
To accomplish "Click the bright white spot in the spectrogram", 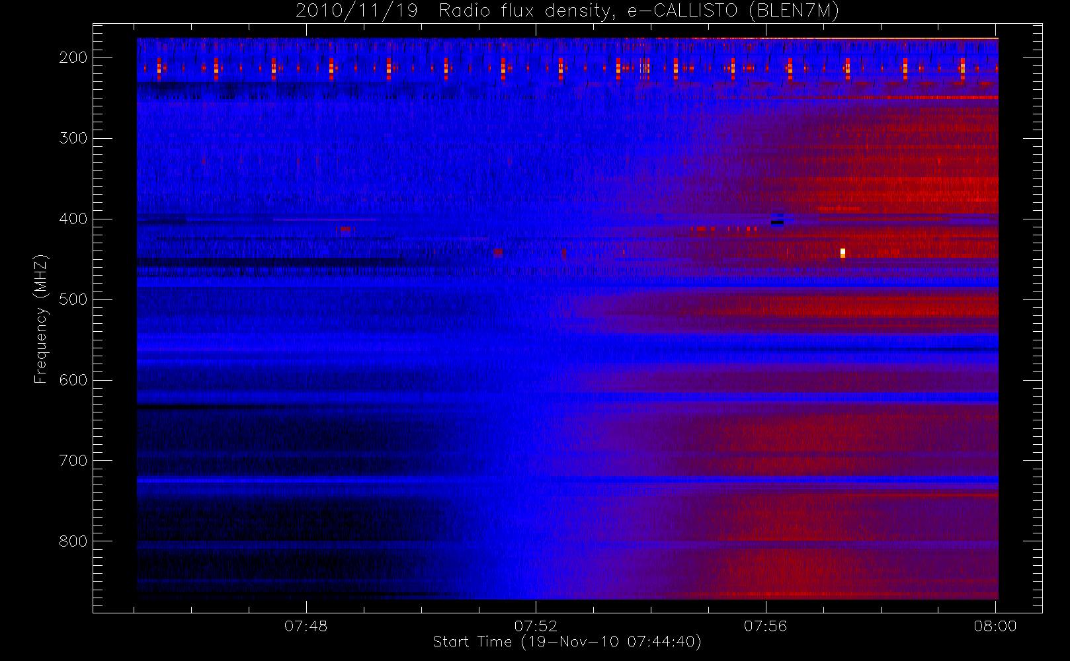I will [x=843, y=253].
